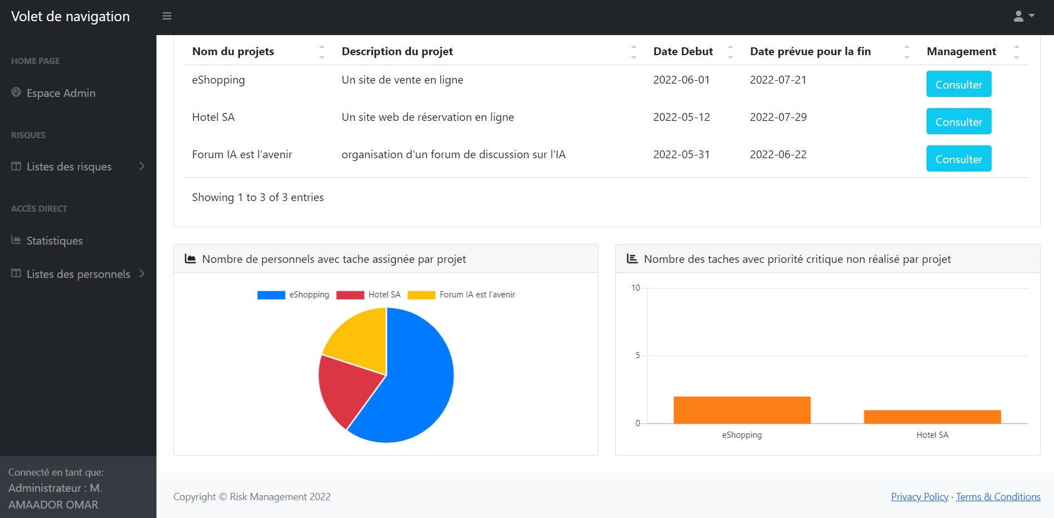Click the chart icon in the personnel pie panel header
Image resolution: width=1054 pixels, height=518 pixels.
coord(191,258)
